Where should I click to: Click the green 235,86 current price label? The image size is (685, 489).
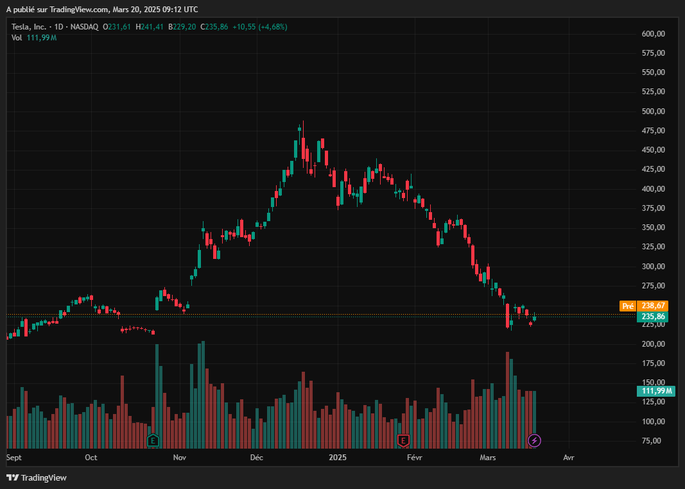(x=654, y=317)
